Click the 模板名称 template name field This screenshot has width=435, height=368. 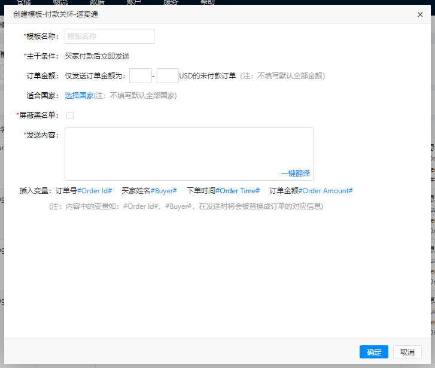coord(109,37)
